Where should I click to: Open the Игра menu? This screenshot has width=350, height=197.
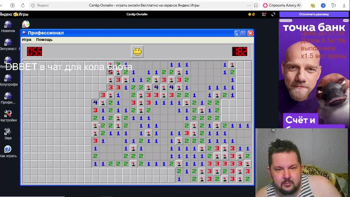(x=27, y=40)
